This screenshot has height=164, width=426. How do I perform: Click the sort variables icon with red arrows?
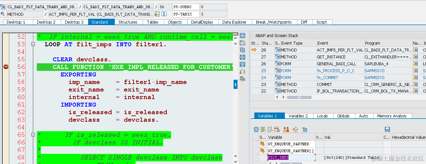[x=286, y=129]
